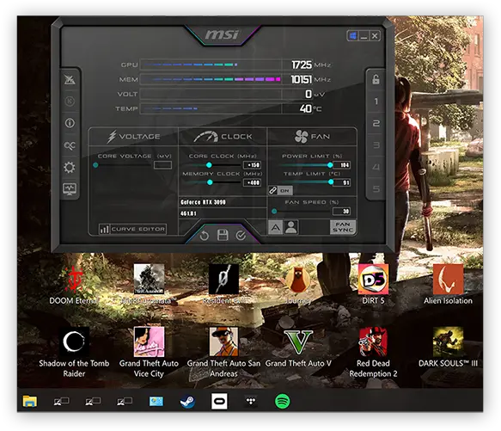
Task: Click the memory clock slider handle
Action: [x=210, y=182]
